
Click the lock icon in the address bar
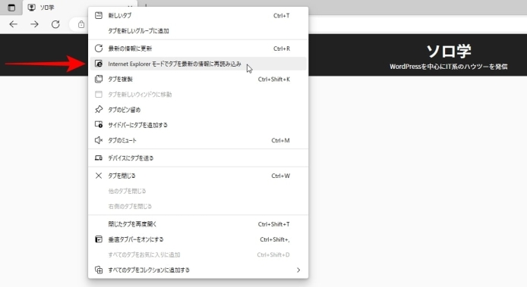[x=81, y=24]
